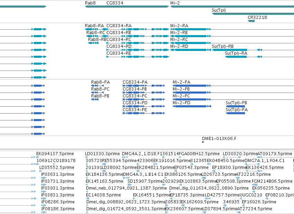Image resolution: width=294 pixels, height=214 pixels.
Task: Select the Su(Tpl)-RA transcript label
Action: click(236, 53)
